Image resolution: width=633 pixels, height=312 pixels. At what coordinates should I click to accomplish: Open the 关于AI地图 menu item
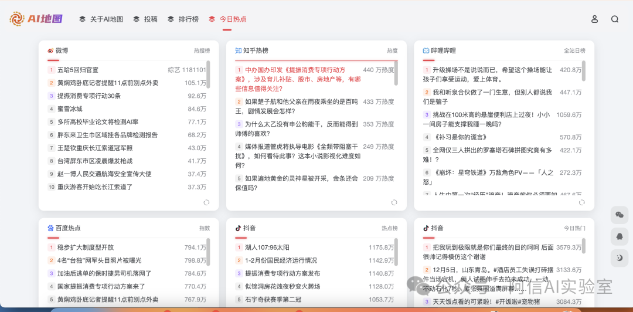pos(101,19)
